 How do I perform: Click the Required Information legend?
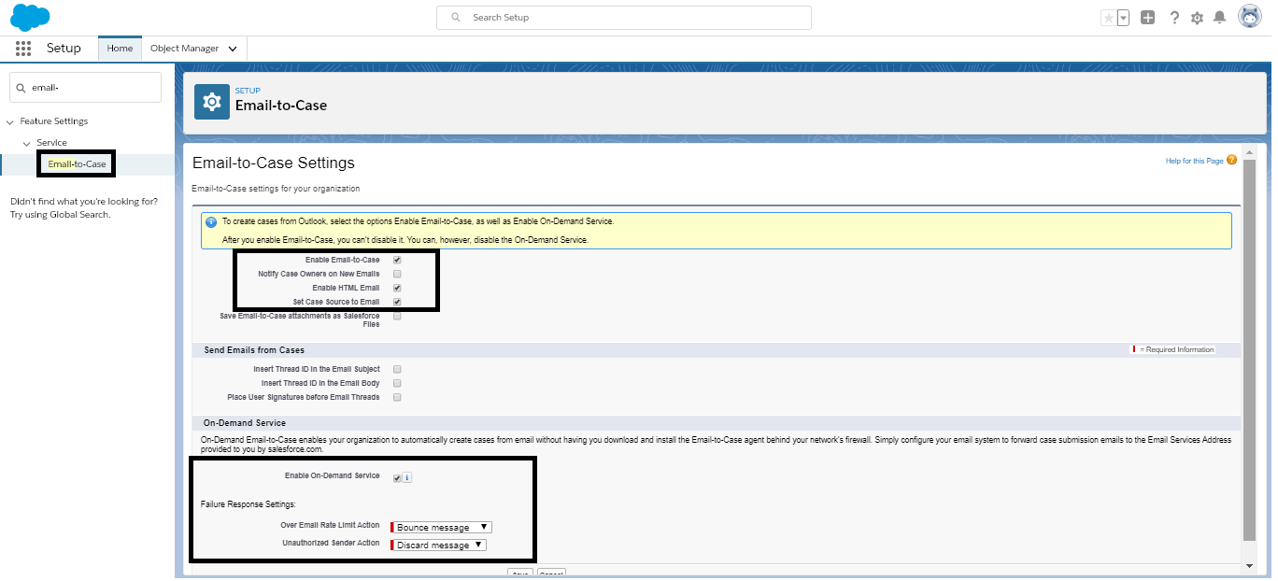1173,349
